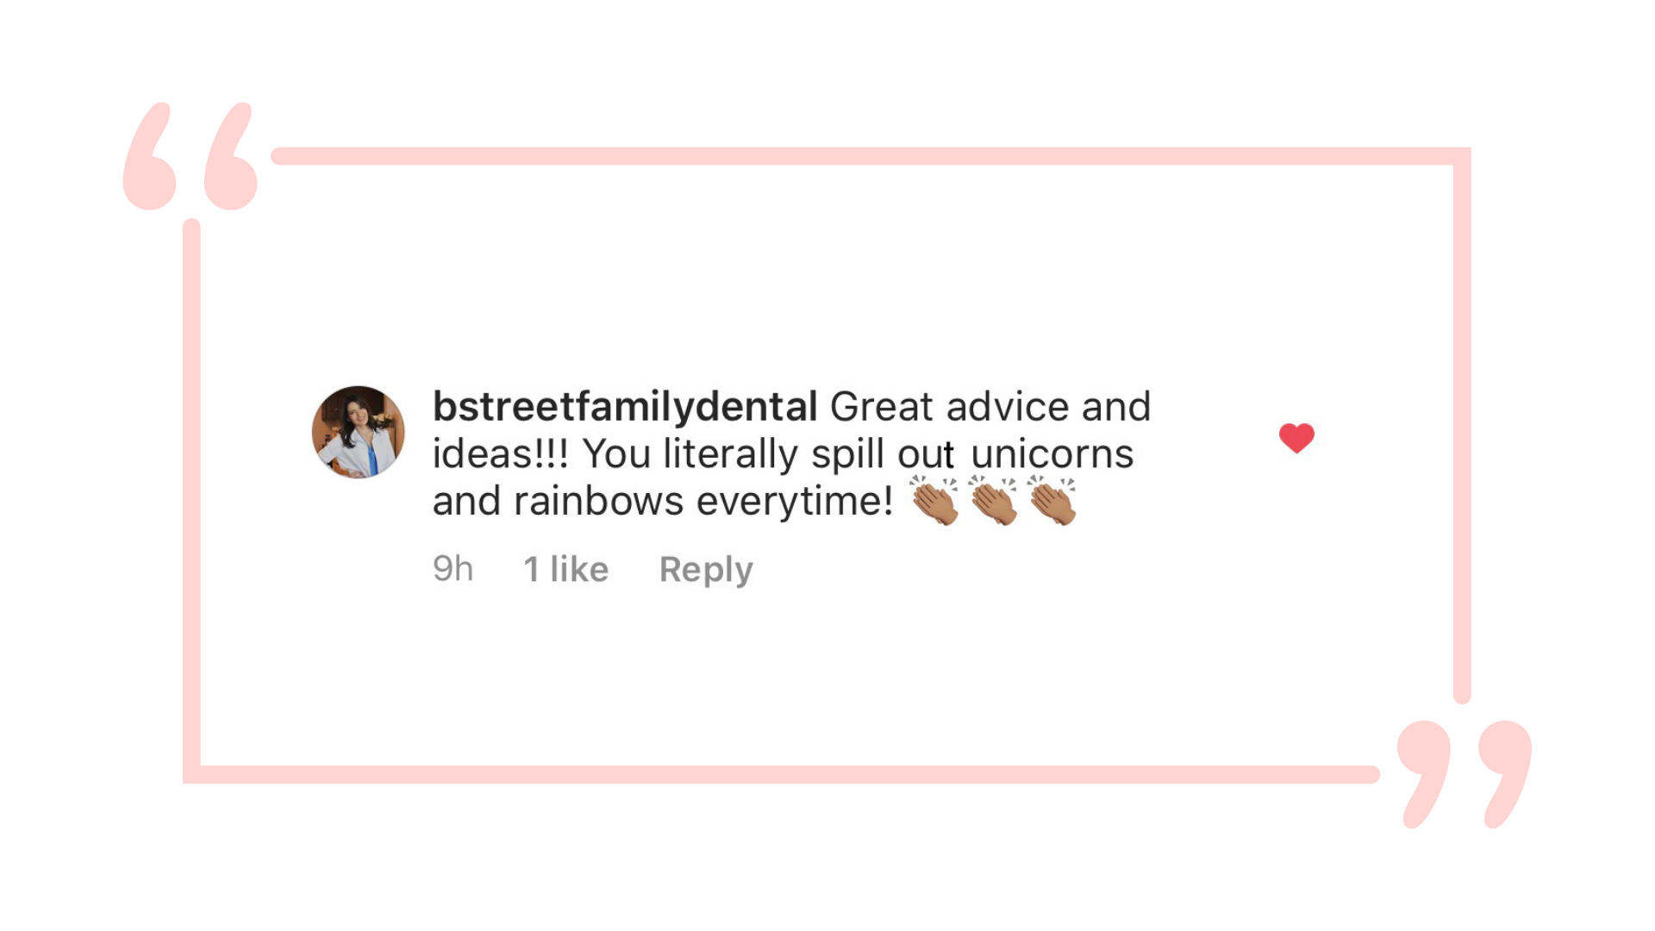Screen dimensions: 1655x931
Task: Click the middle clapping hands emoji
Action: 992,501
